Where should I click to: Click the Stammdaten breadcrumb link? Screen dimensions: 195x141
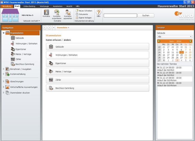(x=62, y=28)
